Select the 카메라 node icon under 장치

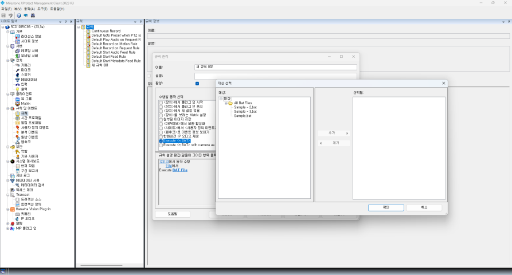tap(17, 65)
